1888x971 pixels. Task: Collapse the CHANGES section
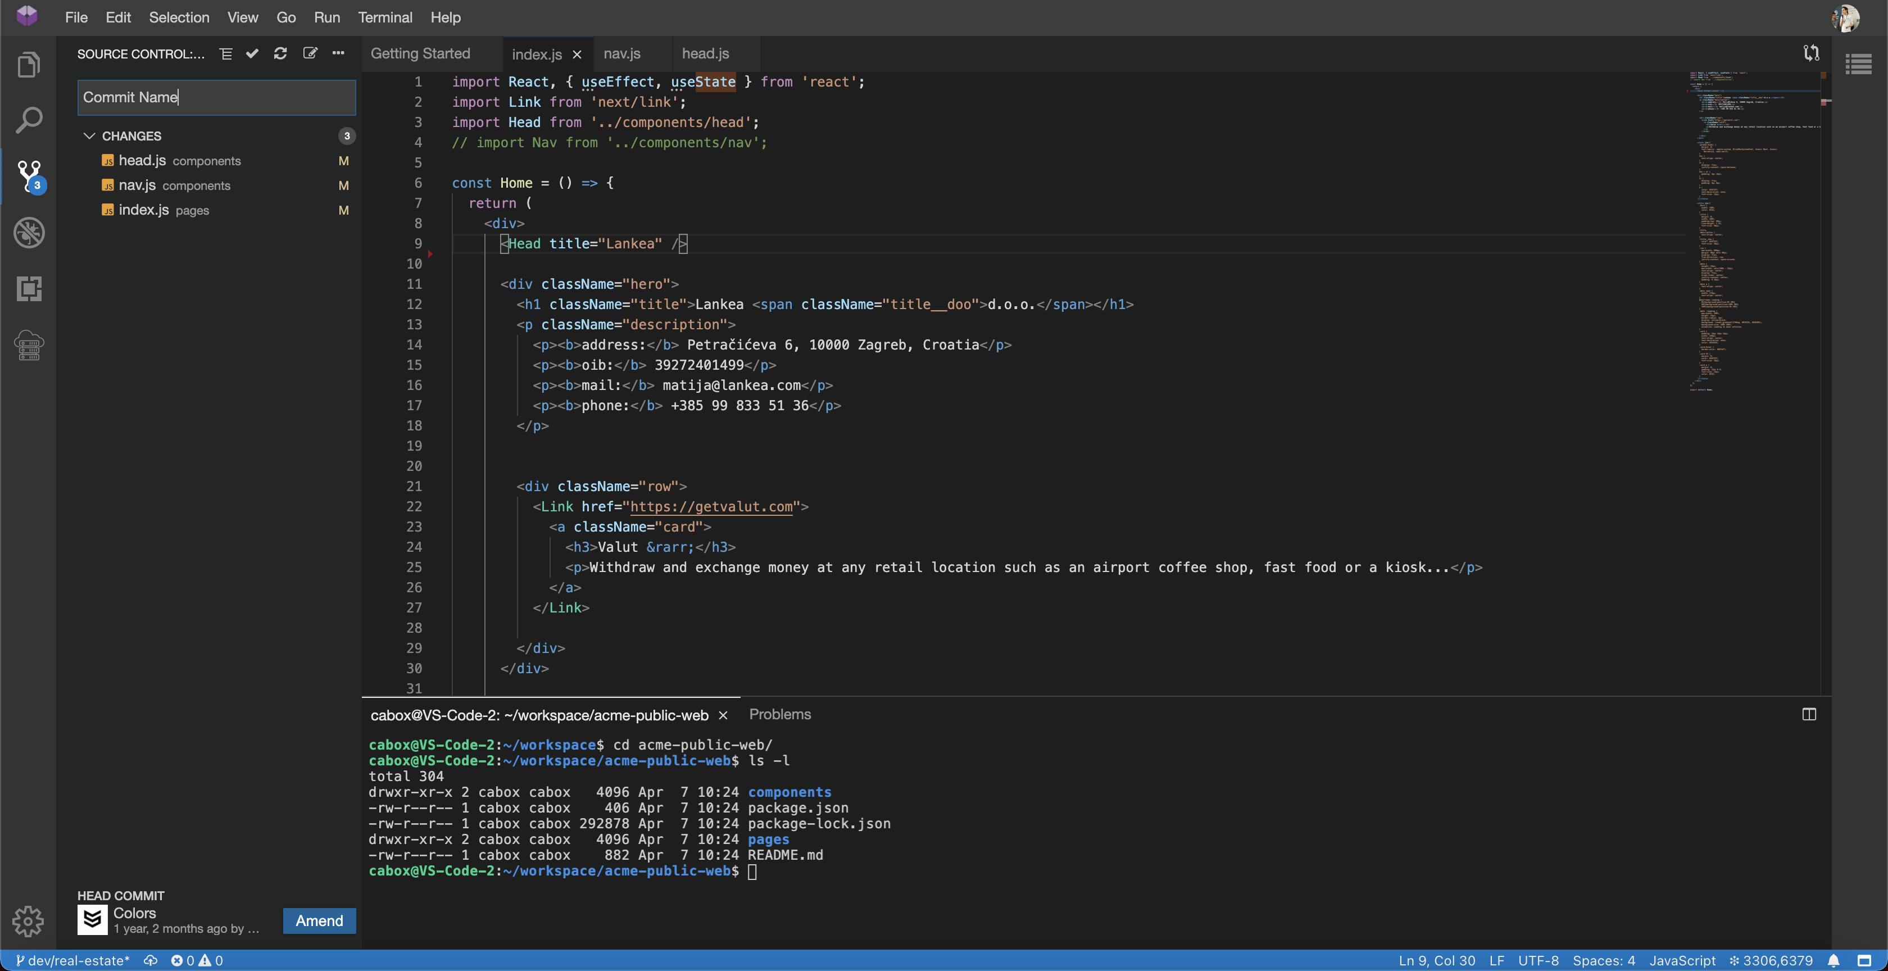(x=89, y=135)
